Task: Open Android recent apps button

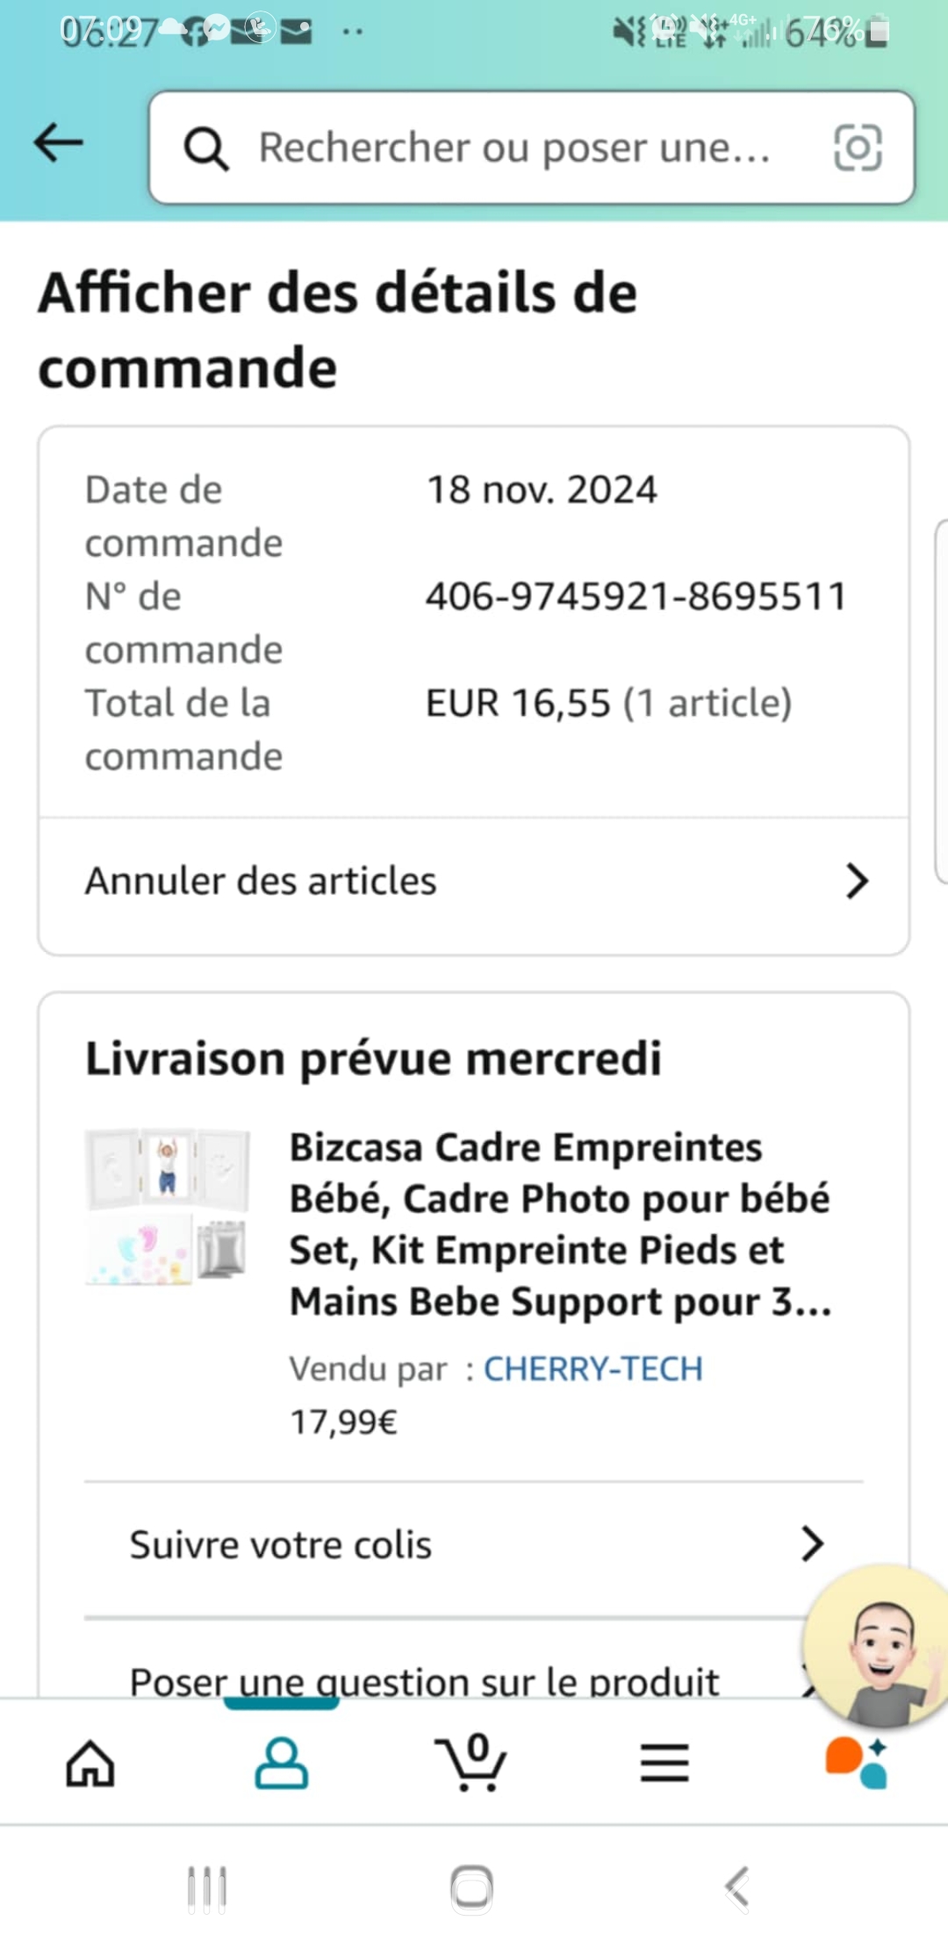Action: (207, 1889)
